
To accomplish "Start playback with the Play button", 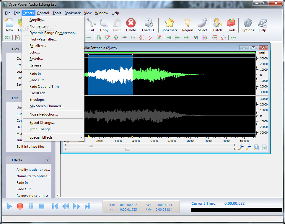I will (x=9, y=206).
